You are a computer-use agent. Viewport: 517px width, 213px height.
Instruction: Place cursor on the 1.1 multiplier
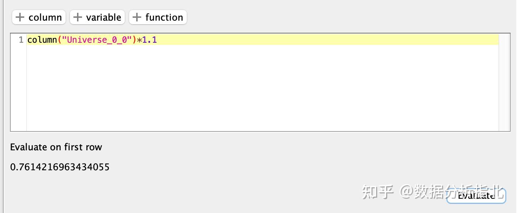click(150, 40)
